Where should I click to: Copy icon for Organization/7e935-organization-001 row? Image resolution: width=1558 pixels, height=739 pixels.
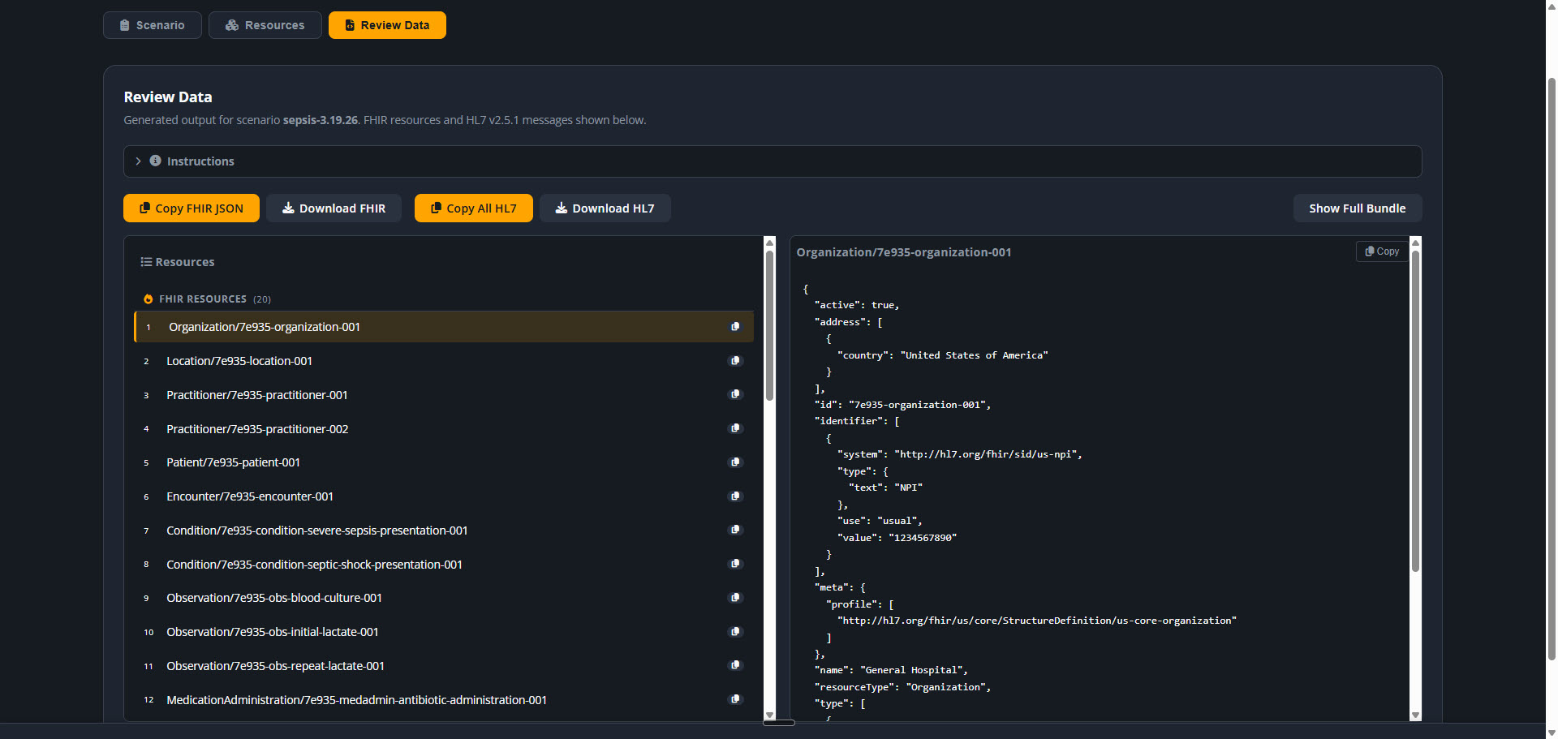pyautogui.click(x=735, y=326)
